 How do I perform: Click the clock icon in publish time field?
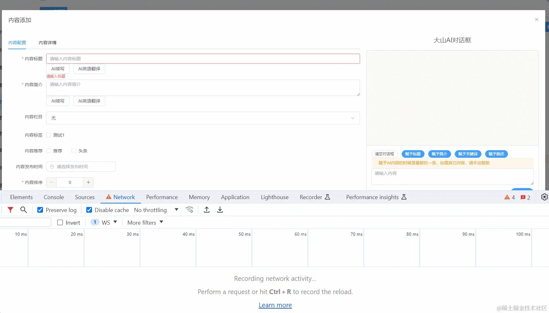point(52,167)
